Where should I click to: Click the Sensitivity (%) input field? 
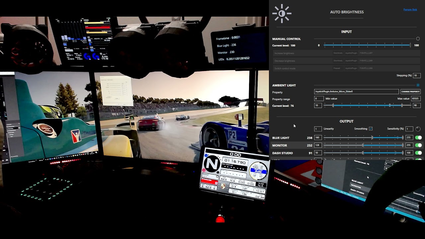[409, 129]
